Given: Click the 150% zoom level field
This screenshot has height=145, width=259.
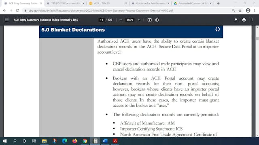Looking at the screenshot, I should coord(130,20).
